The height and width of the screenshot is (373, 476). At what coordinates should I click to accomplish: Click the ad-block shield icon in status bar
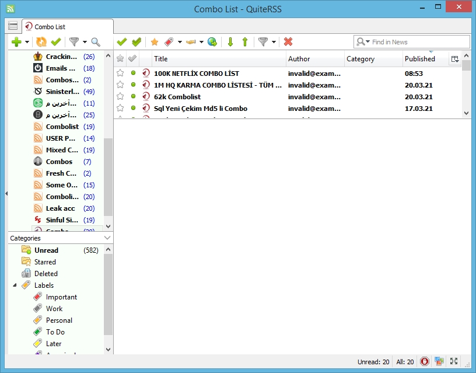tap(425, 362)
